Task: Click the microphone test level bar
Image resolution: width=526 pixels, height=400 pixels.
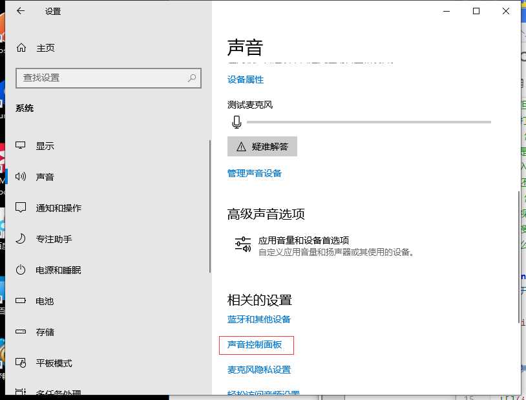Action: point(369,122)
